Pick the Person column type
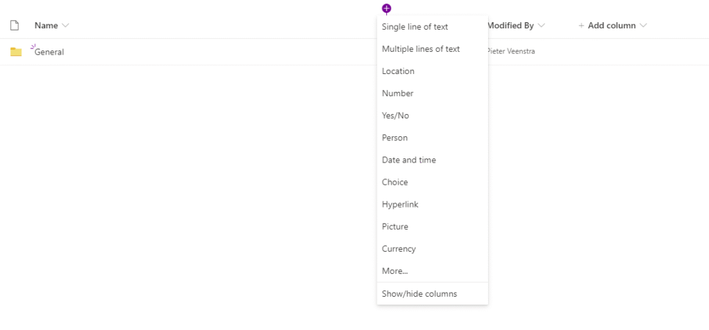 pos(432,138)
